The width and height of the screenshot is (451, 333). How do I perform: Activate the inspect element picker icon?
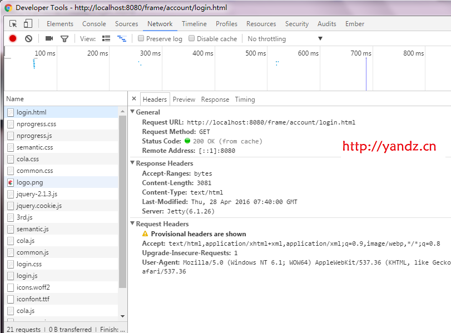tap(13, 23)
